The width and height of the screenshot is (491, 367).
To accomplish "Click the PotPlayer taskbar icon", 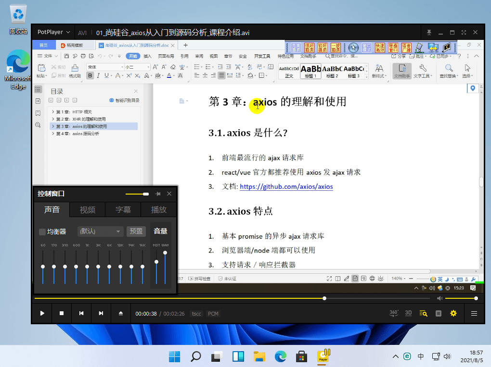I will (x=323, y=356).
